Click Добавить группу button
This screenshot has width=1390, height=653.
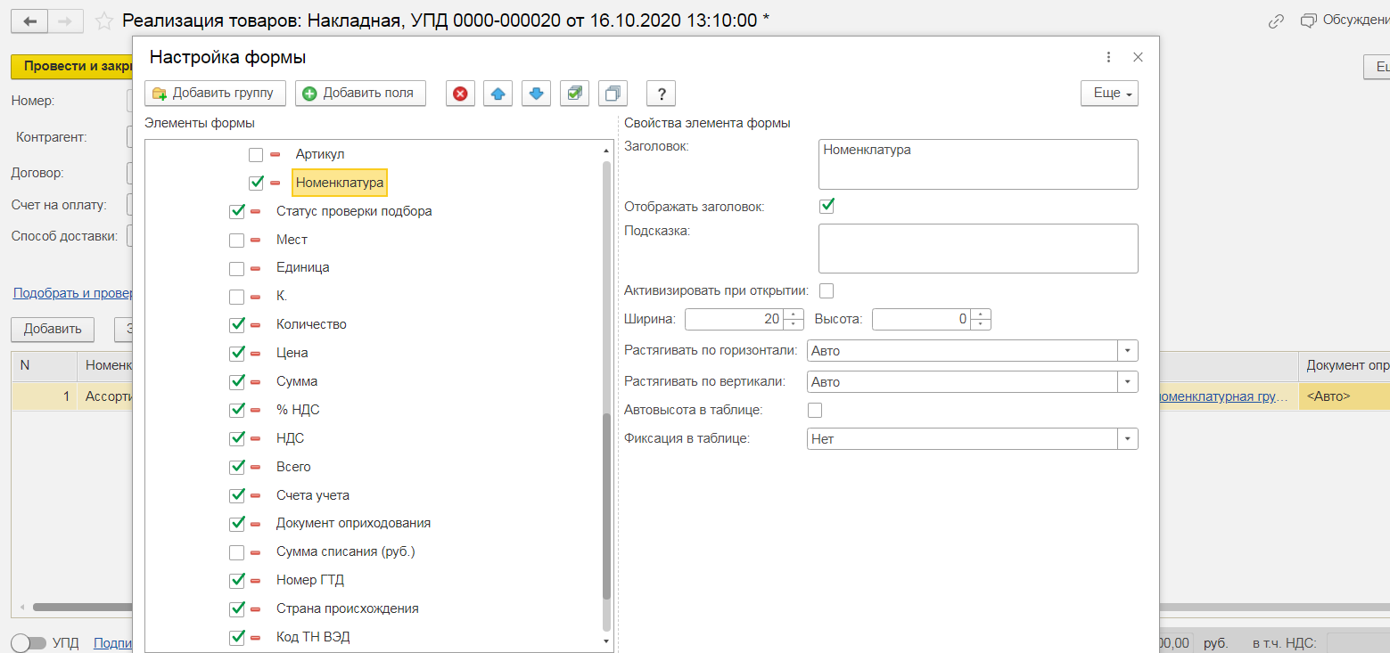[x=215, y=93]
